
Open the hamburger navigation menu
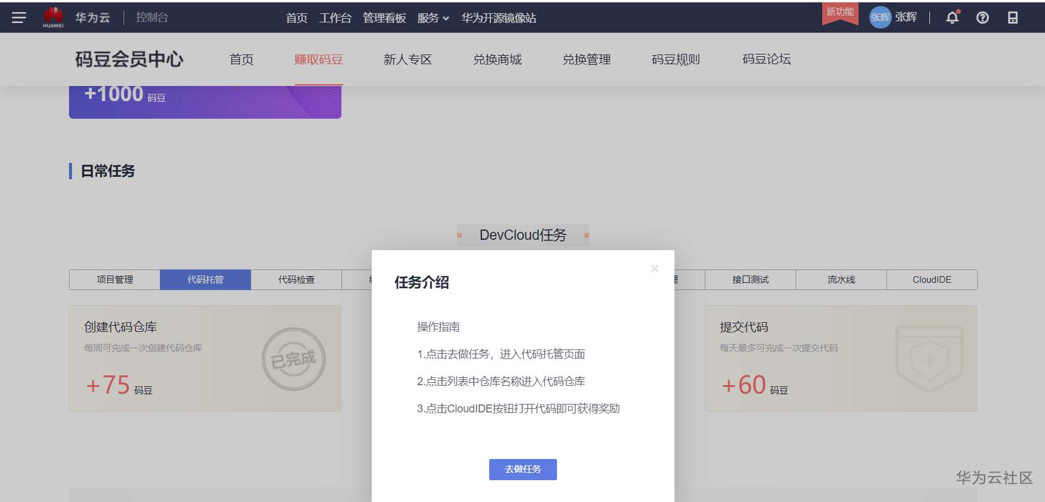19,18
